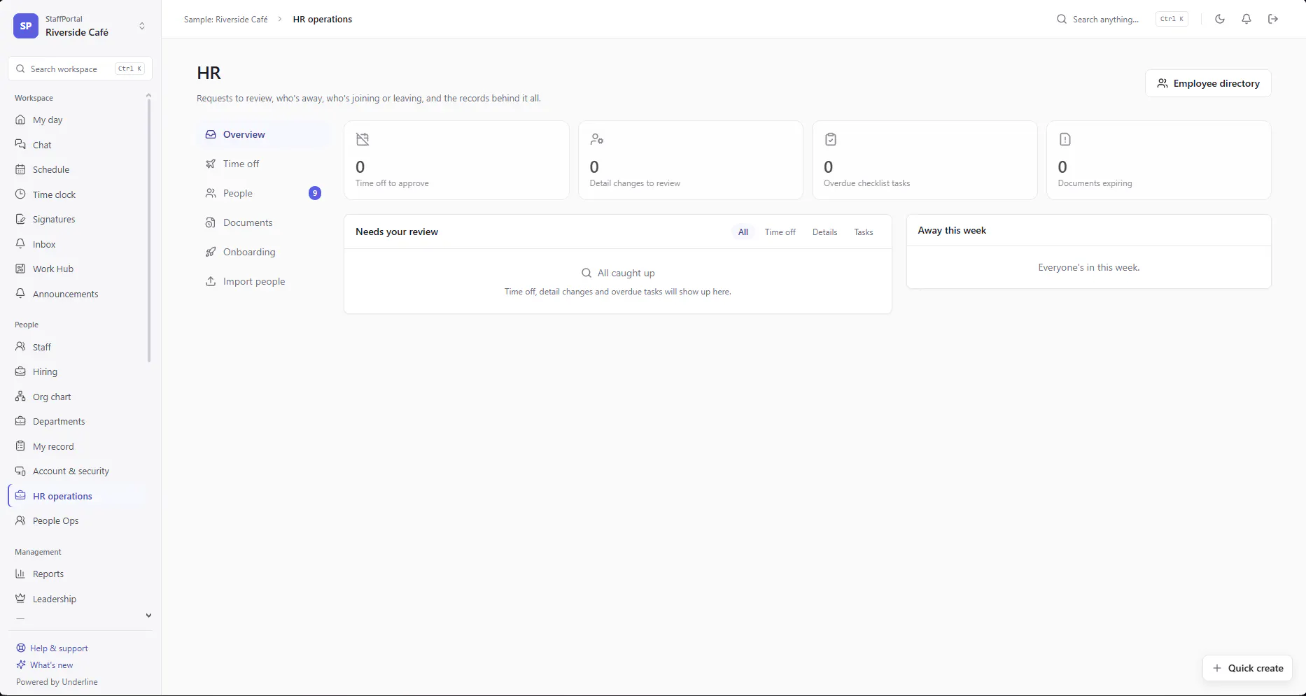Viewport: 1306px width, 696px height.
Task: Toggle dark mode with the moon icon
Action: tap(1220, 19)
